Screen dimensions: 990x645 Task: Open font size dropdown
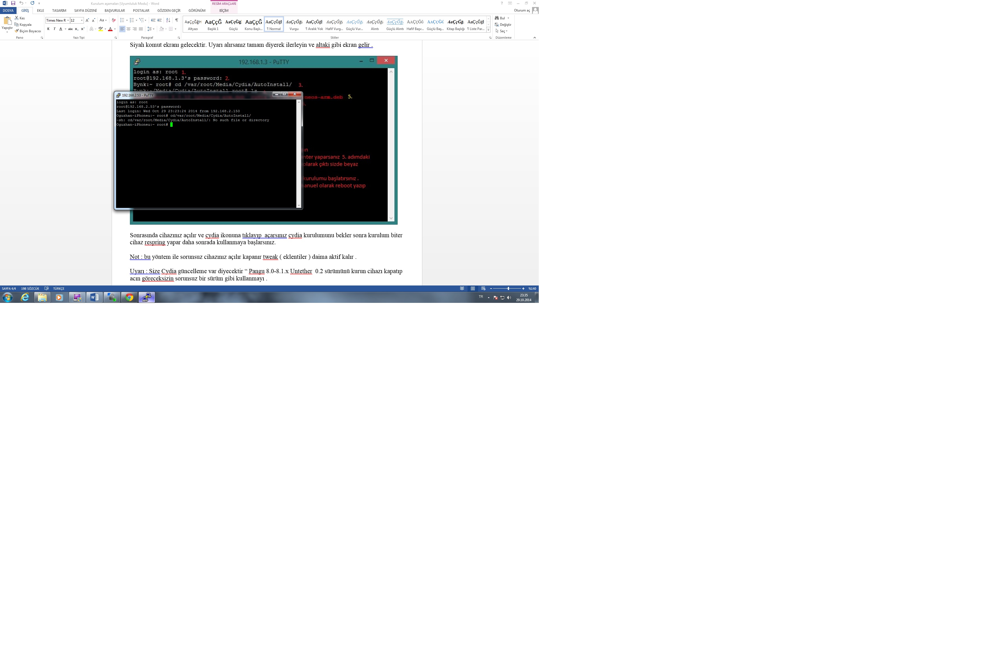tap(82, 20)
